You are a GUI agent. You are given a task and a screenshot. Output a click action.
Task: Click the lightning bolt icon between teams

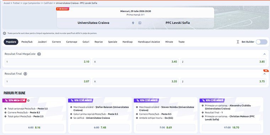point(133,23)
